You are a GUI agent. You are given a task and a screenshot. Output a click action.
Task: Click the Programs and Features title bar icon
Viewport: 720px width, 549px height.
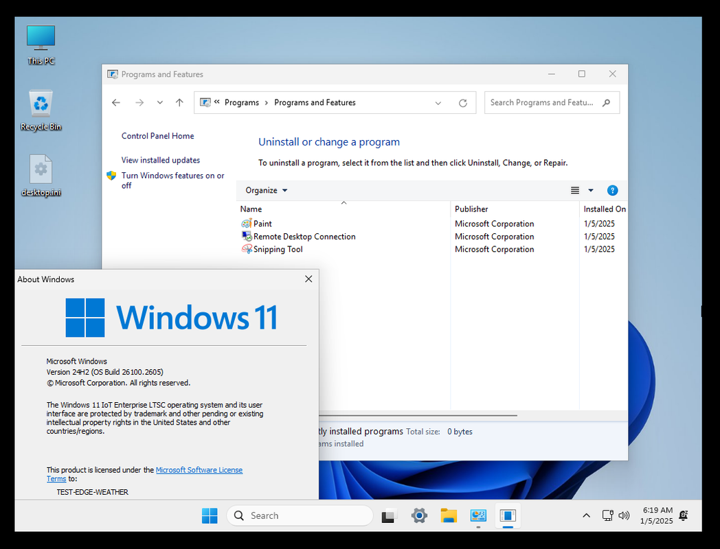(x=113, y=74)
